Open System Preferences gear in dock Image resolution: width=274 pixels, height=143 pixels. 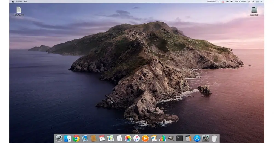tap(206, 138)
